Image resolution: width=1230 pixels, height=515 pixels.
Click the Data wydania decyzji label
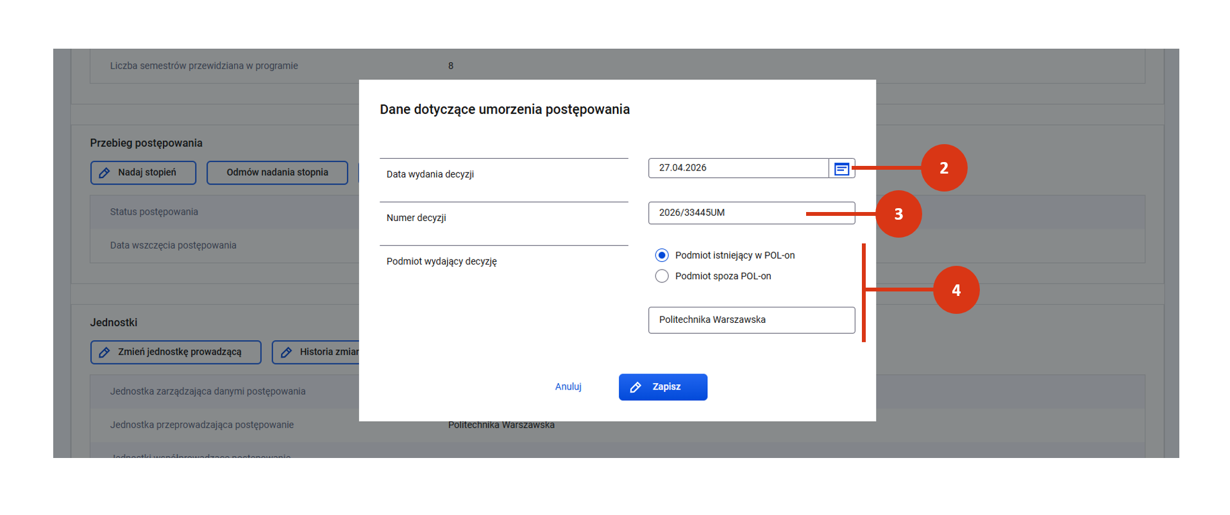tap(430, 174)
